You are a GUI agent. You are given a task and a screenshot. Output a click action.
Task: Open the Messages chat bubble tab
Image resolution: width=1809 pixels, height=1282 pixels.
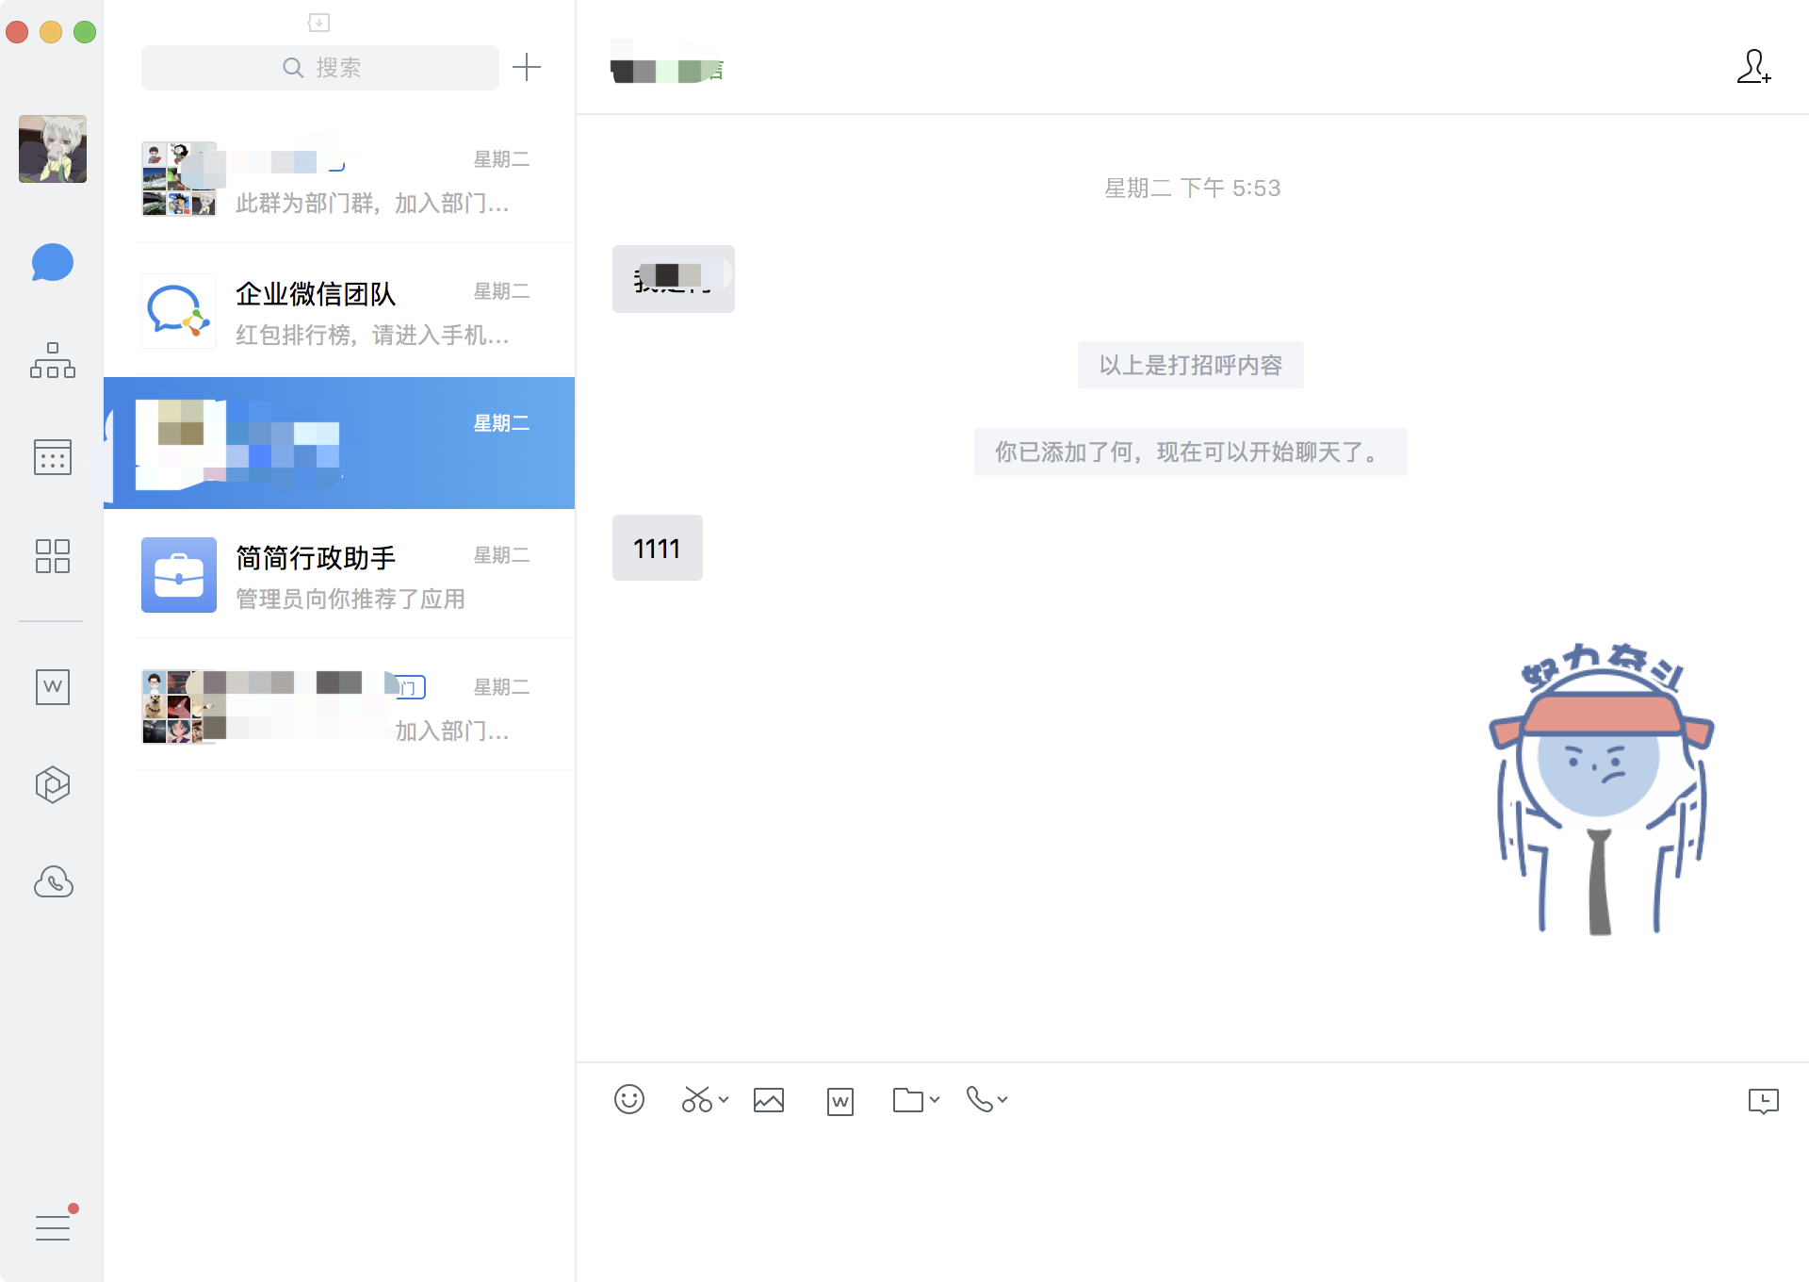52,263
